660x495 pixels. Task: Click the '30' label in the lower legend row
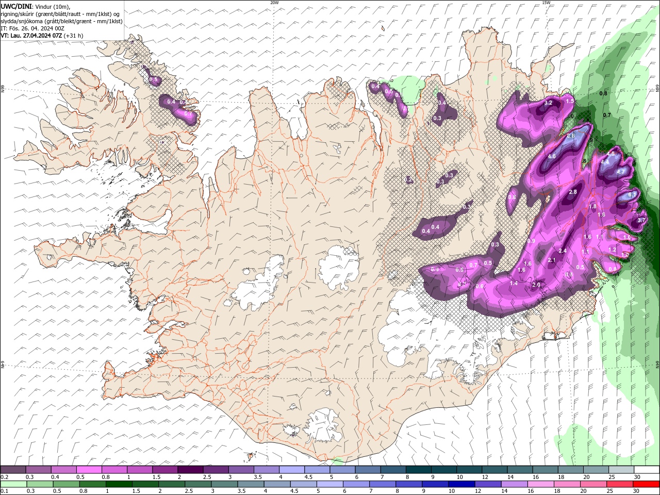(x=637, y=491)
